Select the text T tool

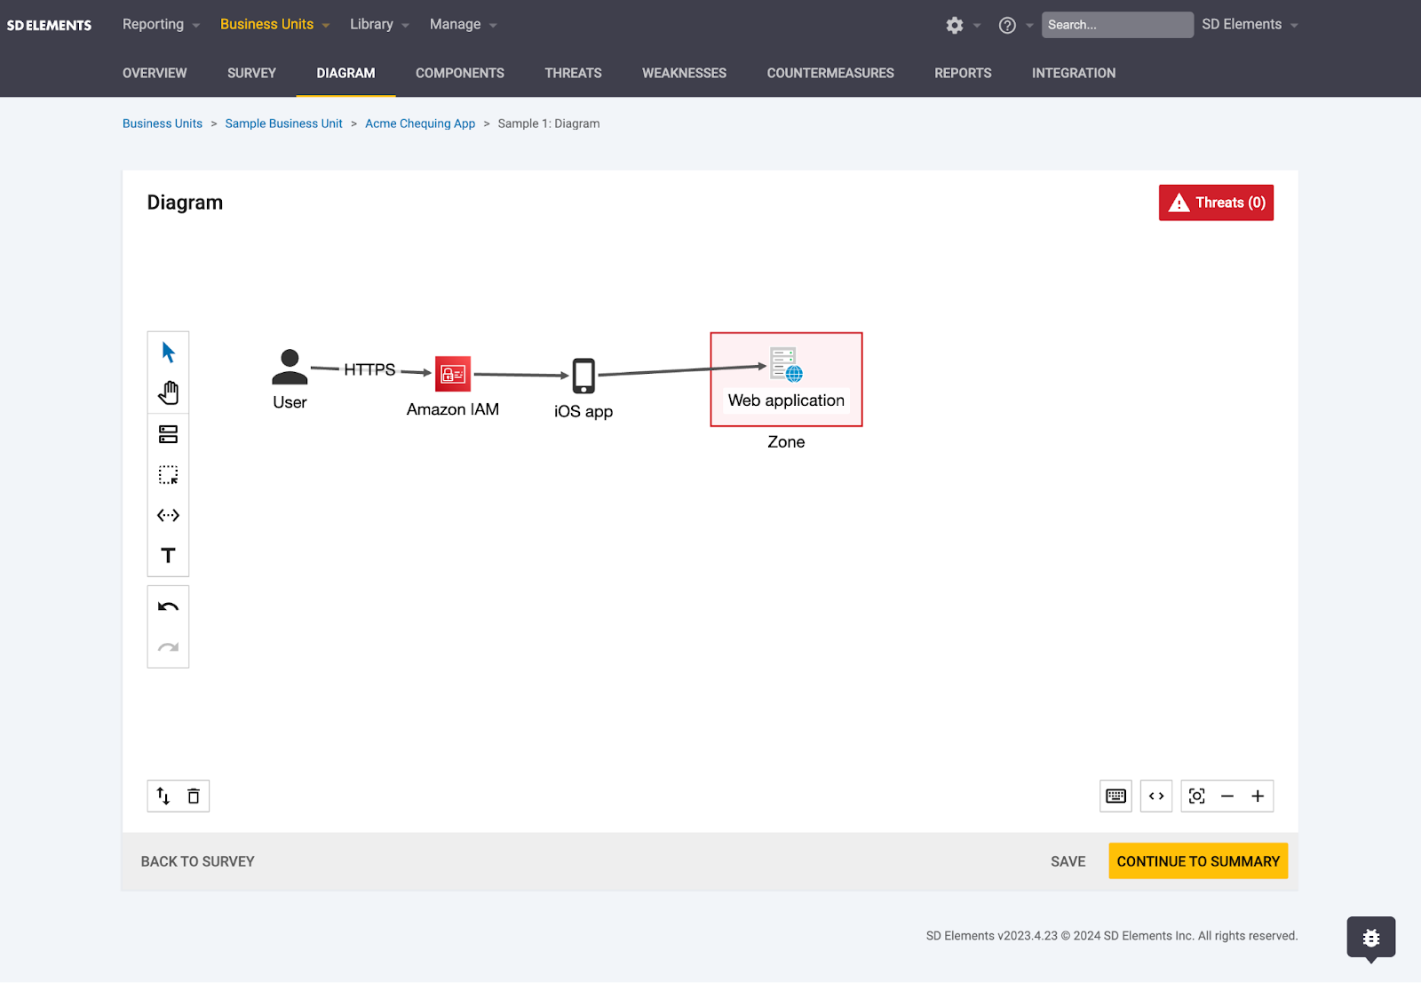point(168,556)
